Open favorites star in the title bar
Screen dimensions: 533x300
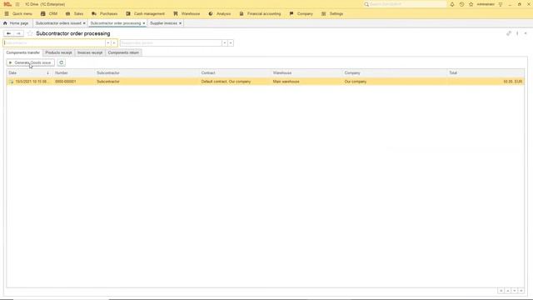click(471, 4)
